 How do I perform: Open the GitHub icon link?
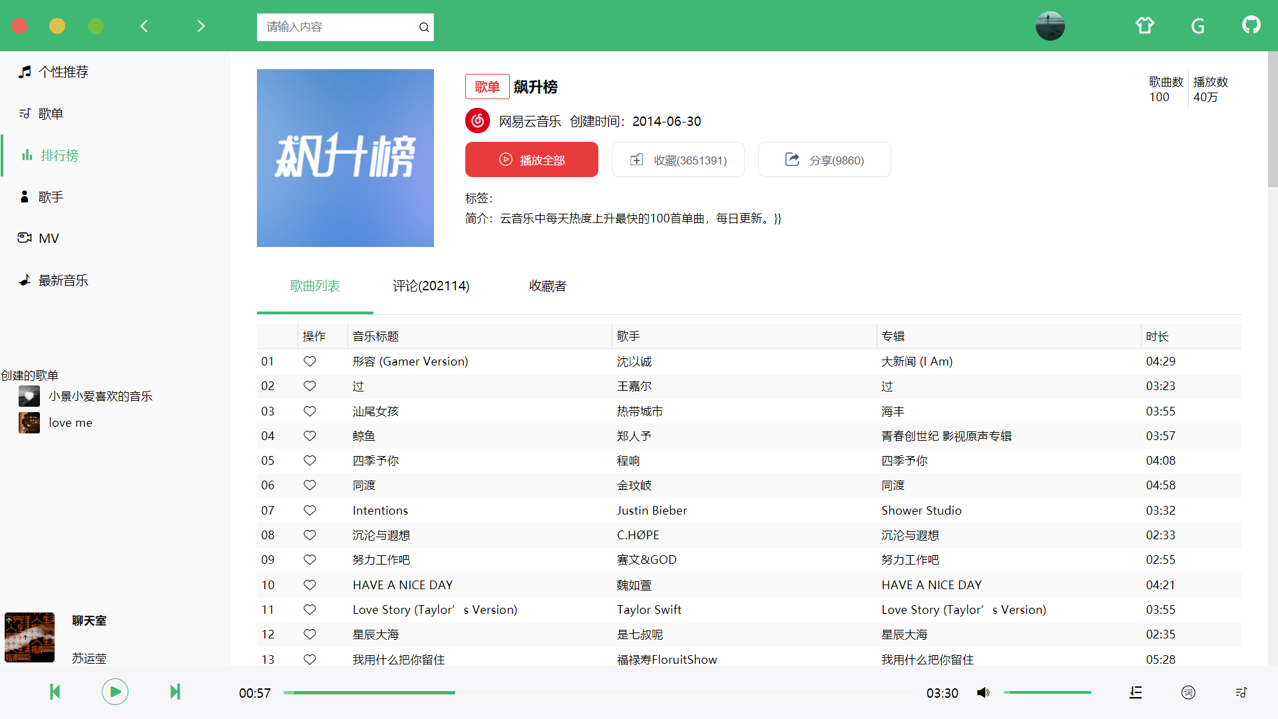(1251, 25)
